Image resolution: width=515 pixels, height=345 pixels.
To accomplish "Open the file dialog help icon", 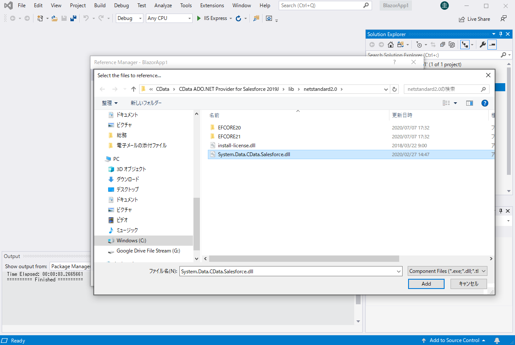I will [x=485, y=103].
